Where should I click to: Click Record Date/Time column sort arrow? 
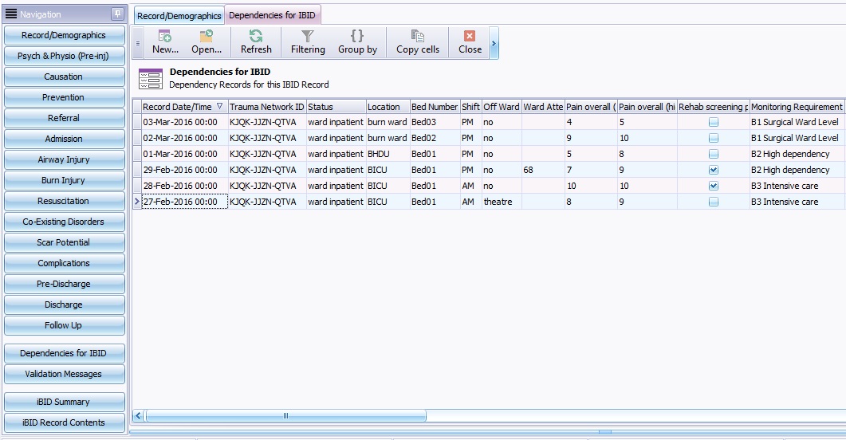tap(220, 106)
